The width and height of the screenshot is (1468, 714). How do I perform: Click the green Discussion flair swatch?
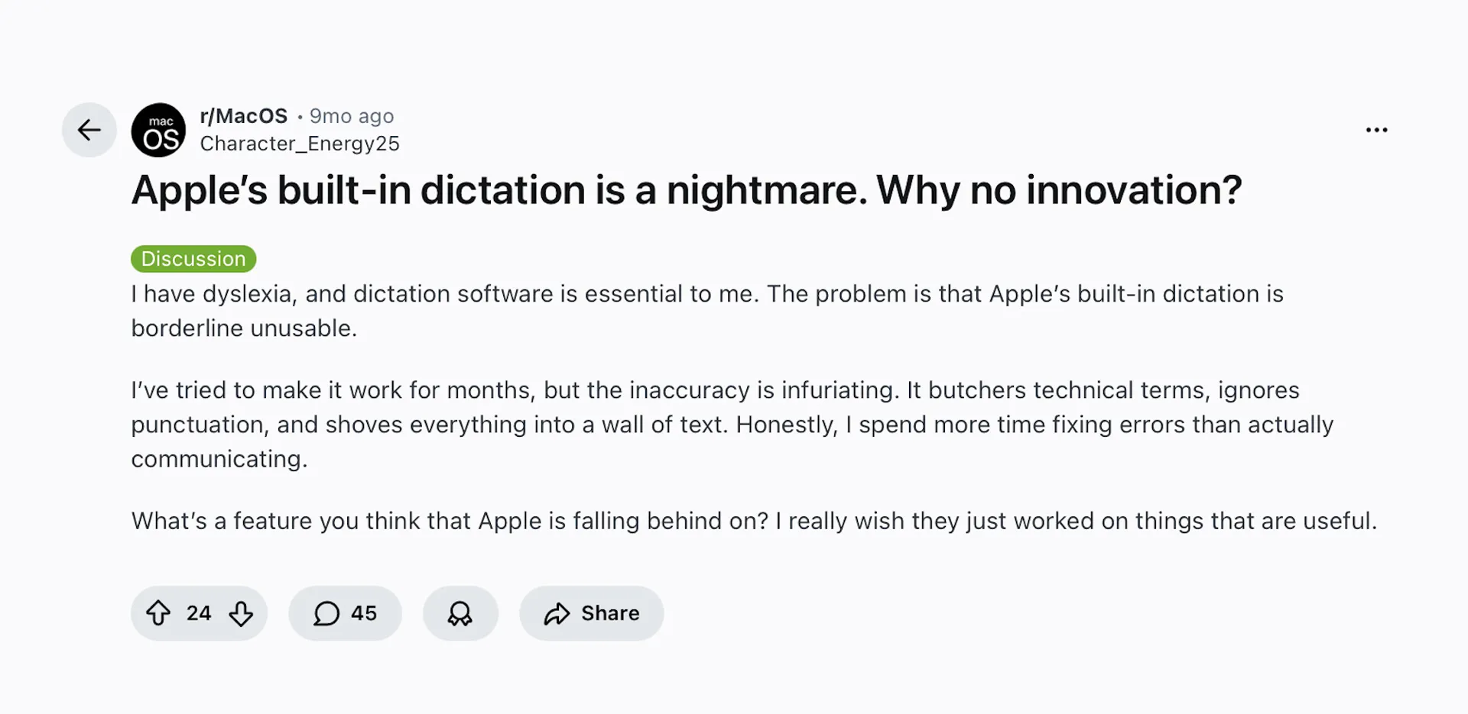[193, 258]
